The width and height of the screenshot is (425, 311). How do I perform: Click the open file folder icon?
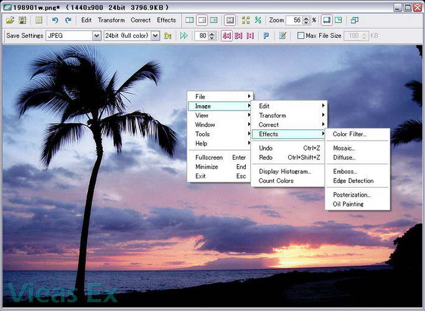pos(10,21)
